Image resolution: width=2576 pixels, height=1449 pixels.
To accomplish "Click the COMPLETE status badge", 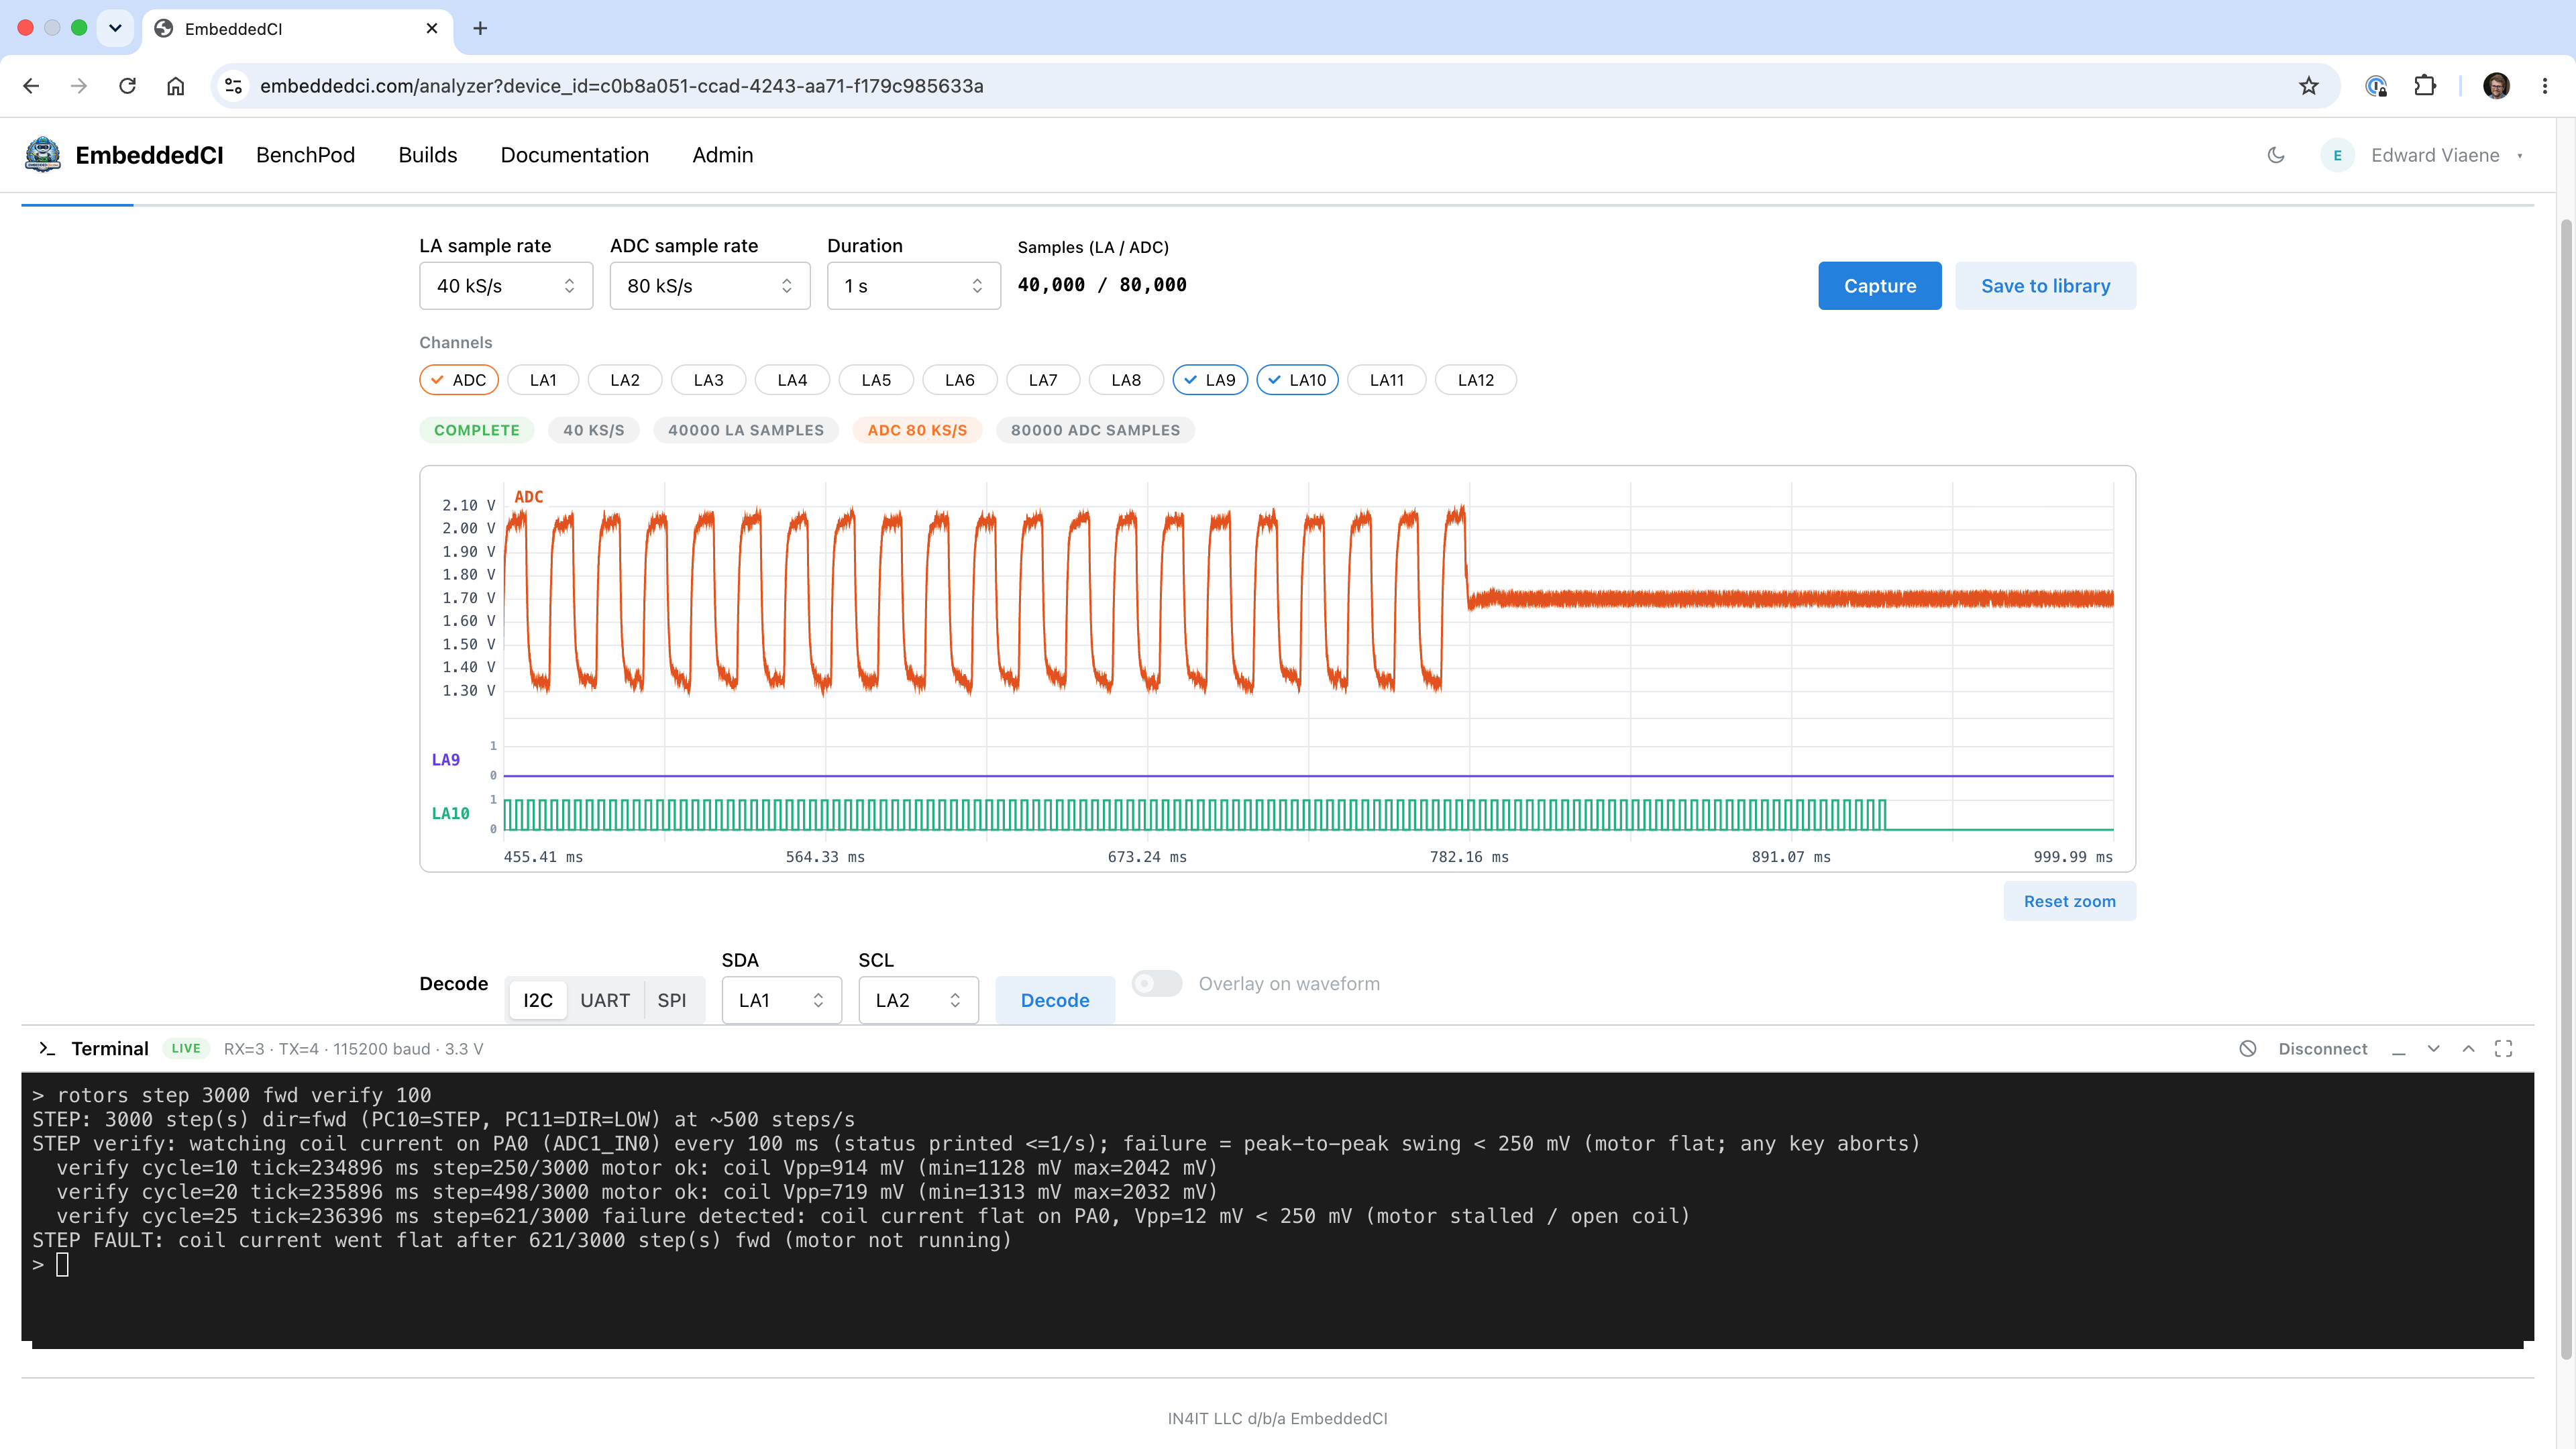I will pos(477,430).
